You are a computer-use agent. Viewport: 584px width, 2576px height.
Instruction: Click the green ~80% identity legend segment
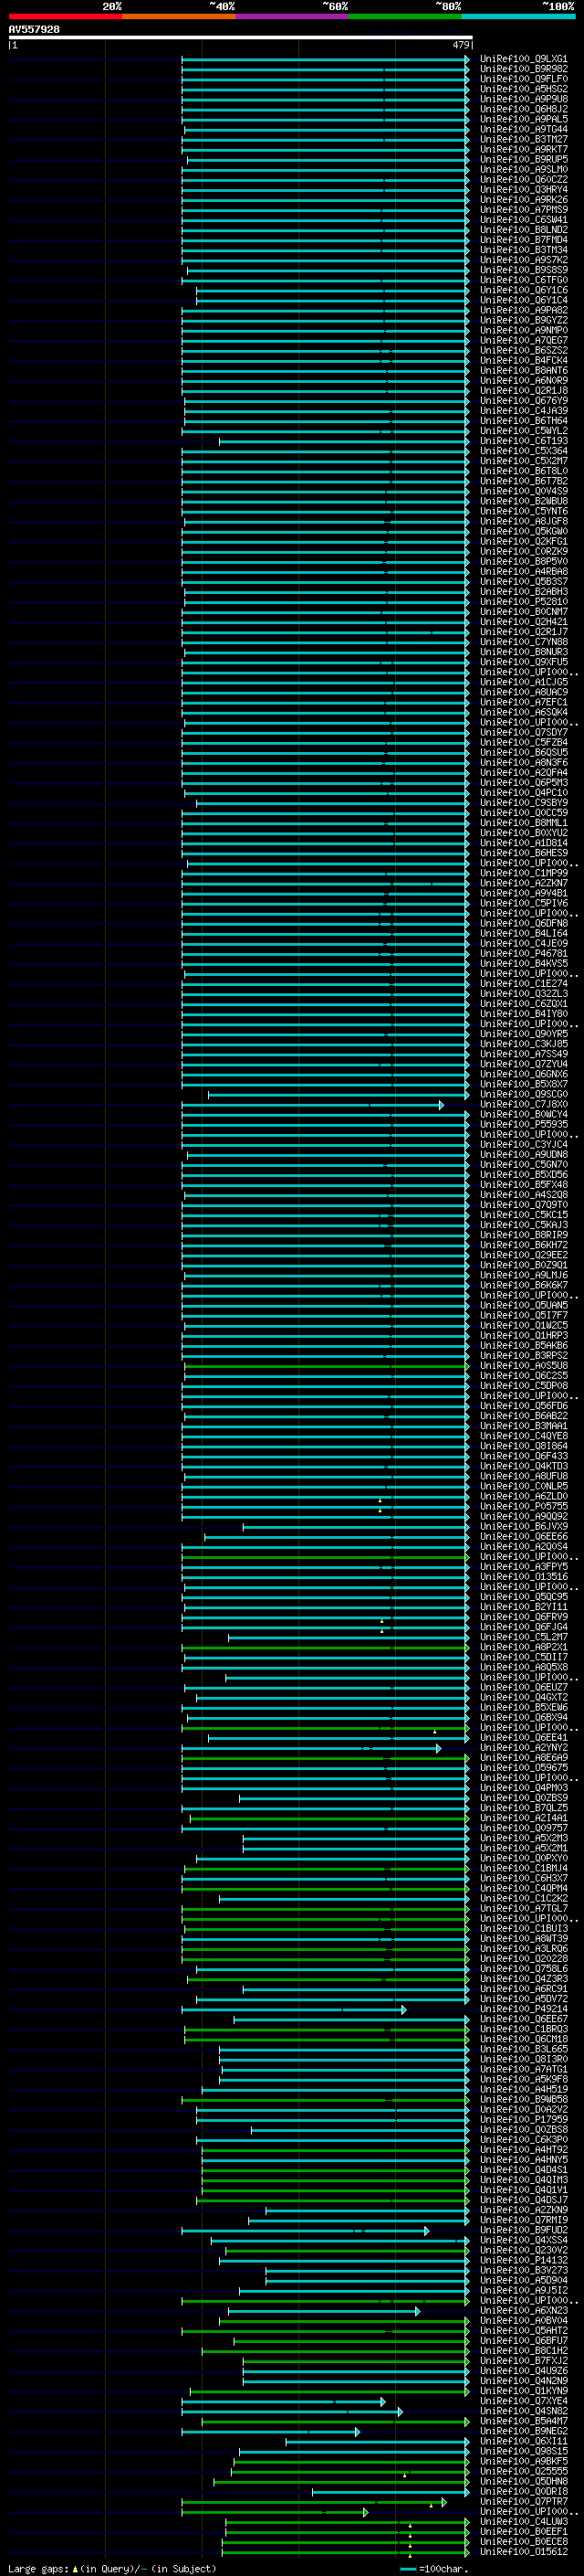click(x=405, y=16)
